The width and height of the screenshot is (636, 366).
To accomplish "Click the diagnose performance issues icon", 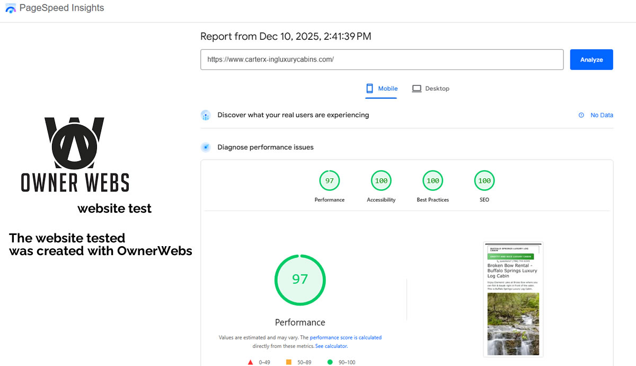I will point(206,147).
